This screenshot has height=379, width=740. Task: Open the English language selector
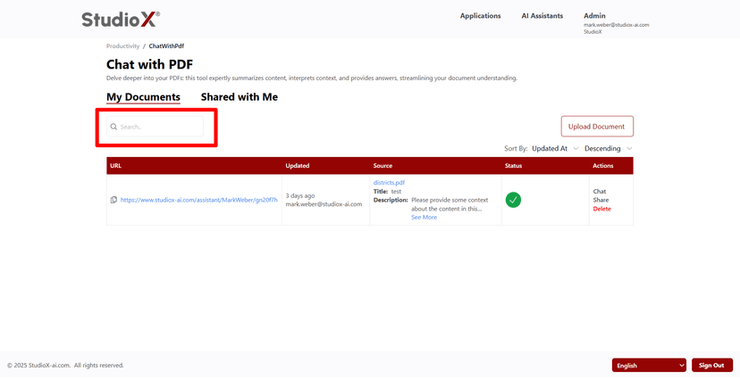tap(649, 366)
